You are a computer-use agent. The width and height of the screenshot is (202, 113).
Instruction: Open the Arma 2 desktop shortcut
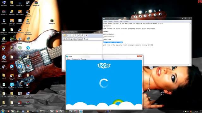tap(12, 40)
